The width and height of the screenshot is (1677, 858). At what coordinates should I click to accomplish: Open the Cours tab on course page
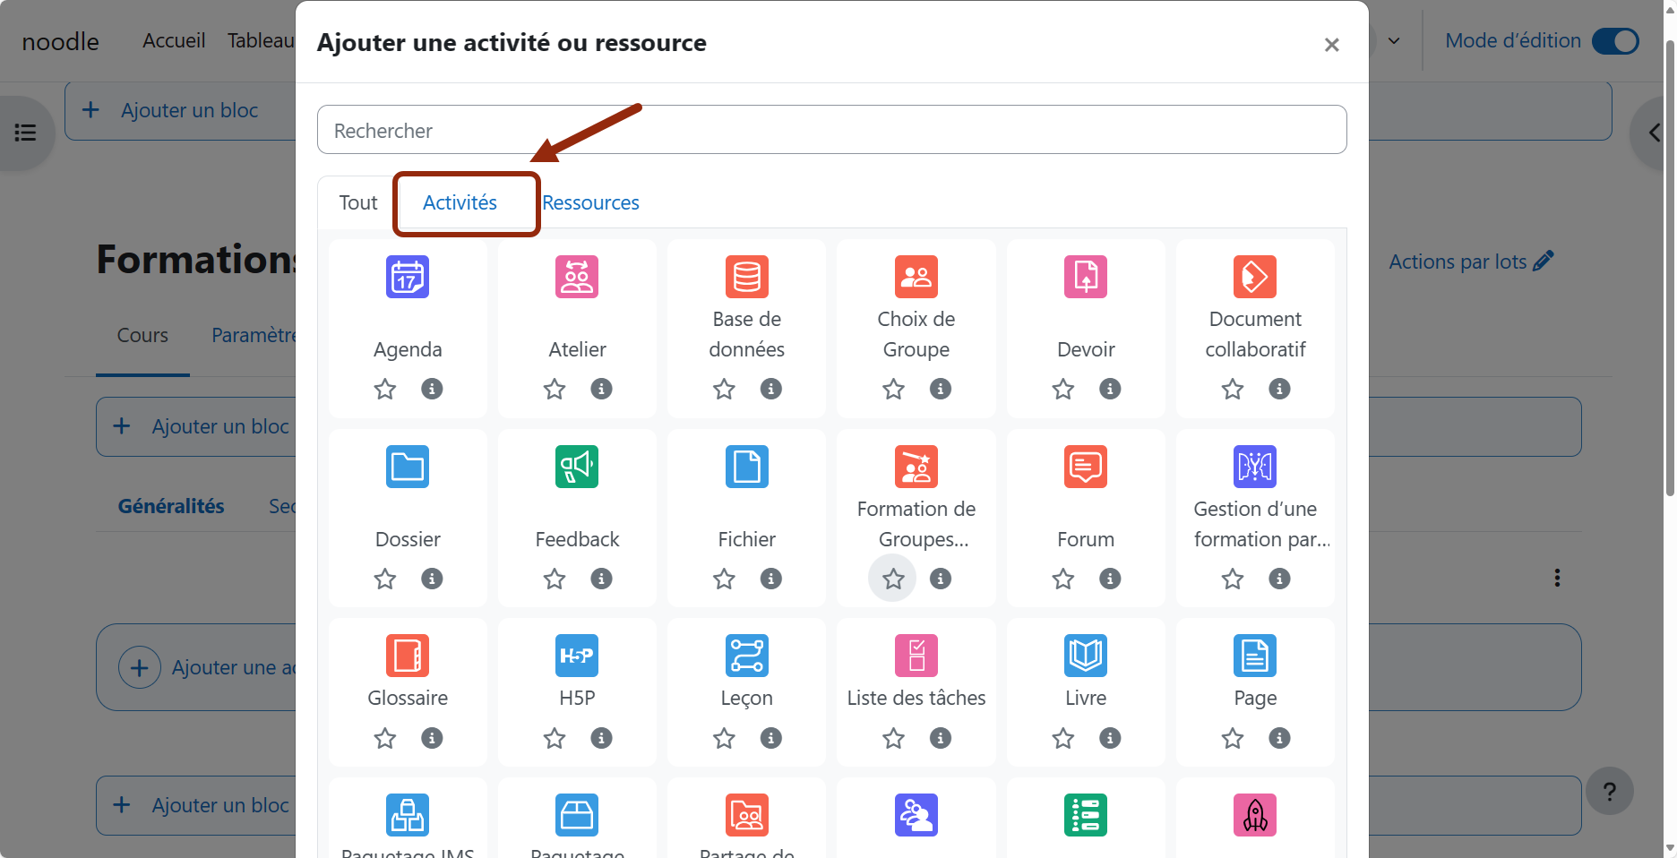coord(142,335)
